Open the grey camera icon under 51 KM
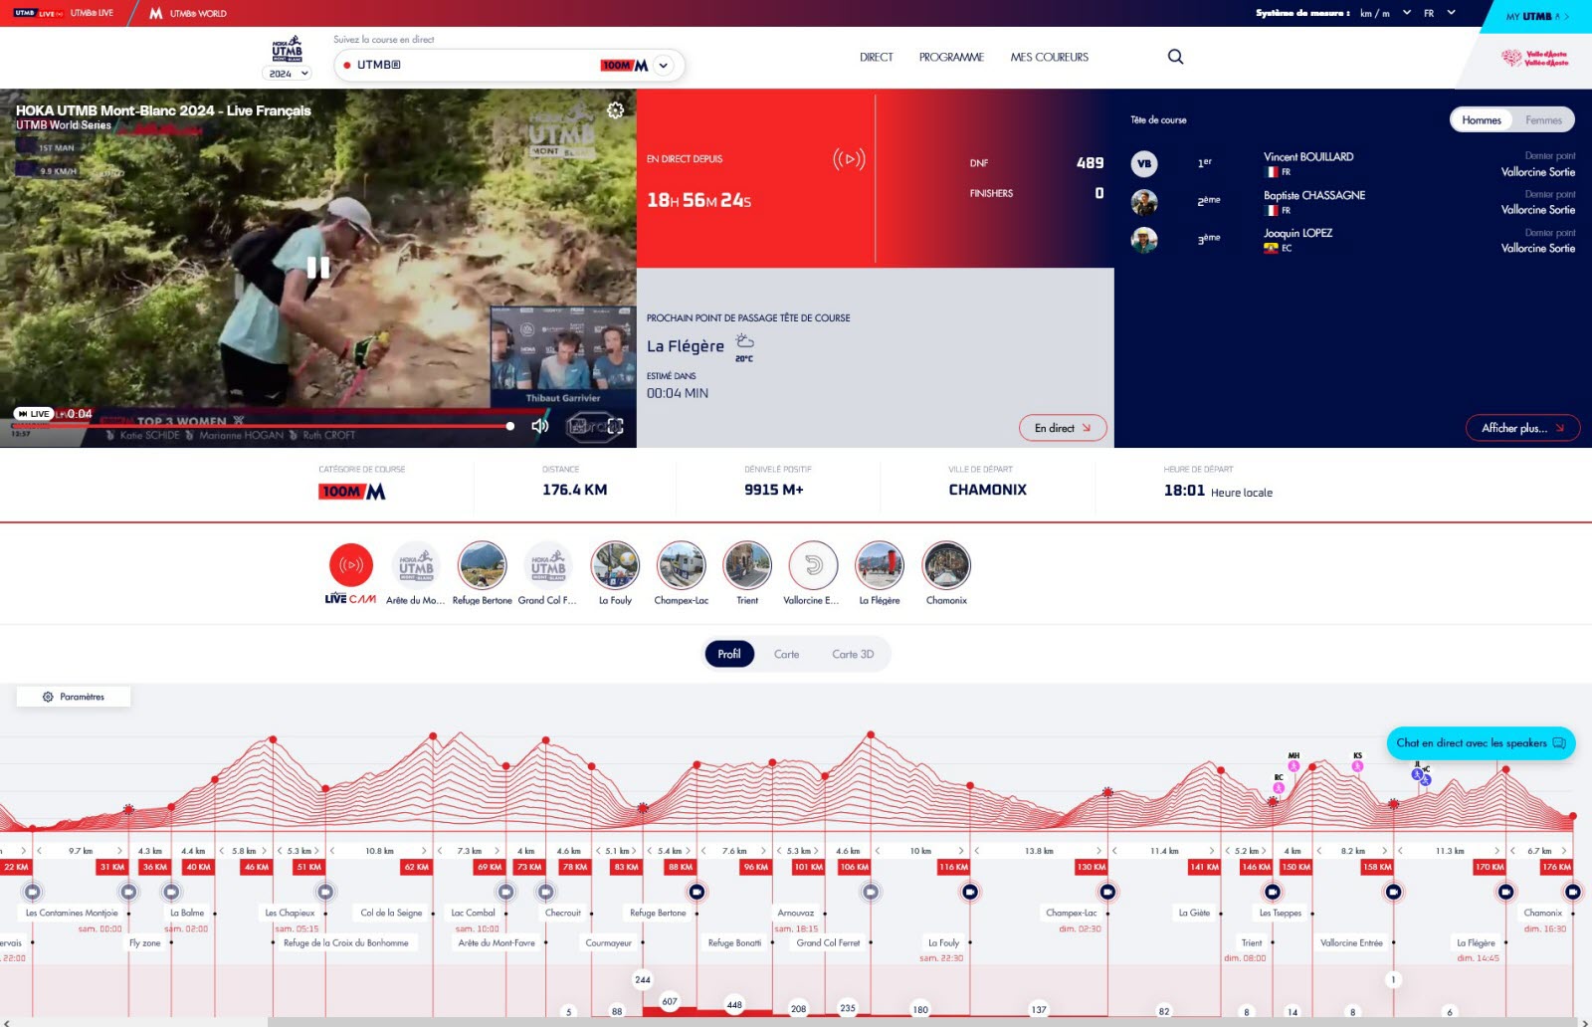1592x1027 pixels. click(x=325, y=892)
